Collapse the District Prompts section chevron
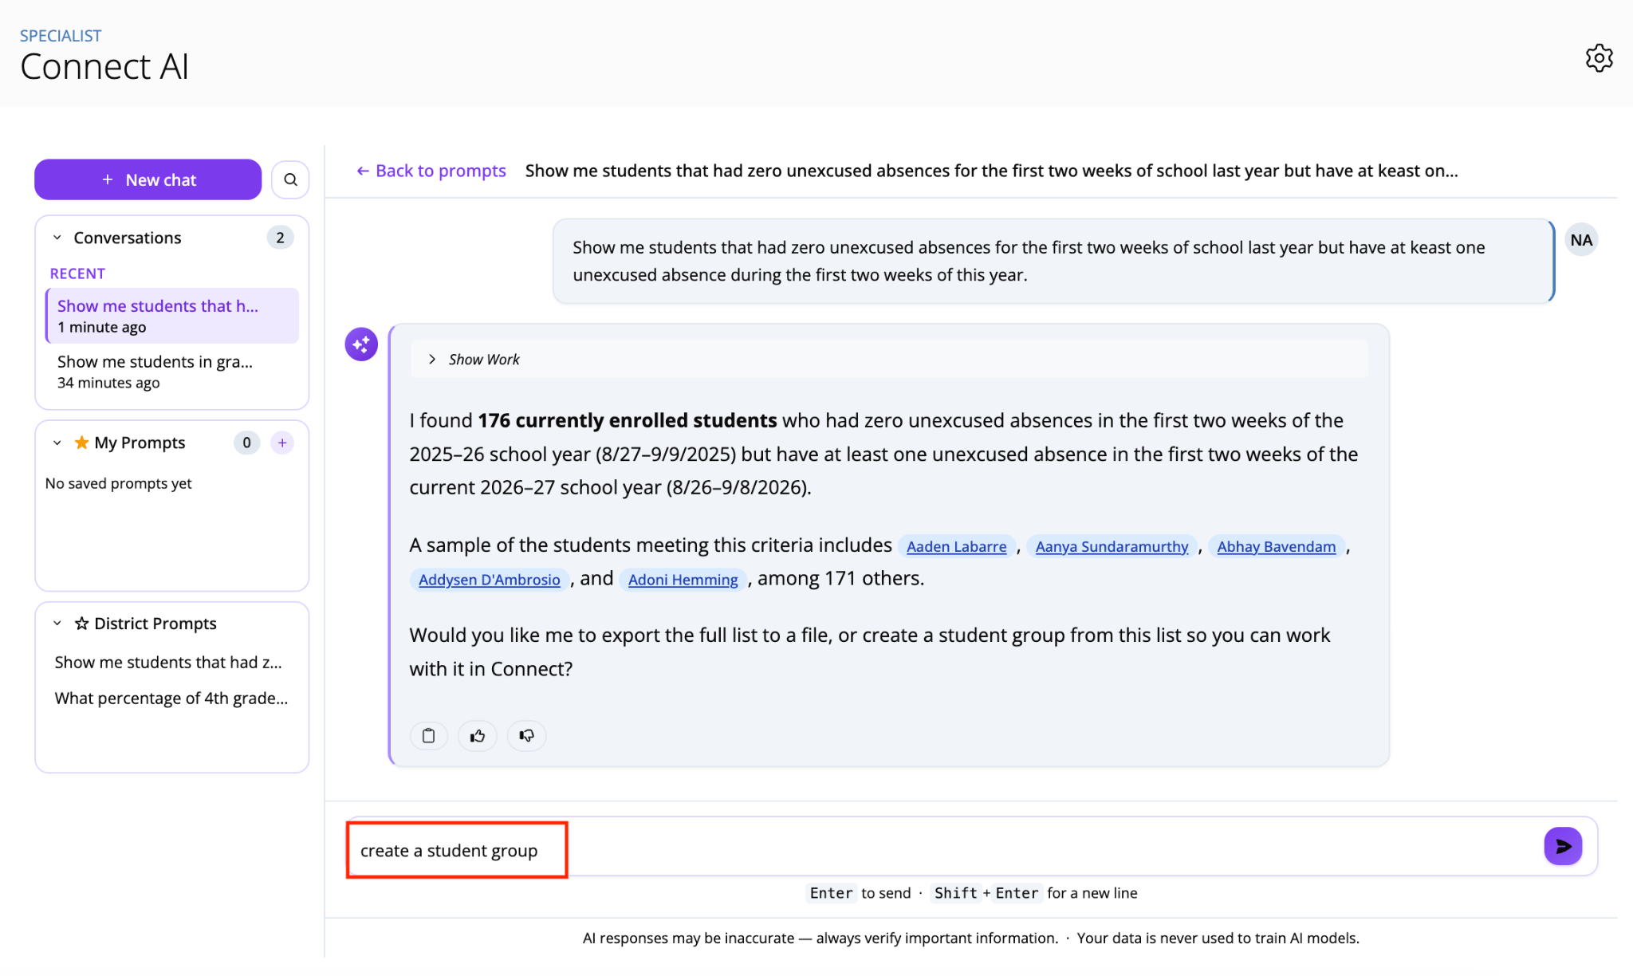1633x976 pixels. pos(57,624)
